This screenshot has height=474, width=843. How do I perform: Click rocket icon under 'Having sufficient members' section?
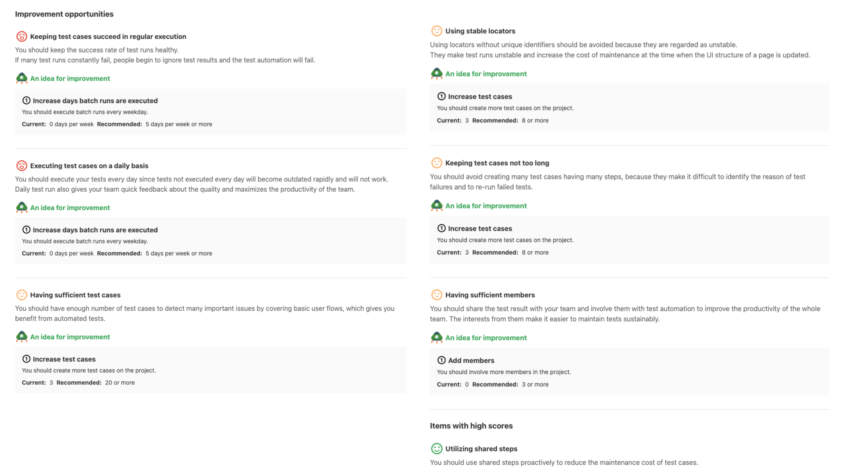pos(437,337)
